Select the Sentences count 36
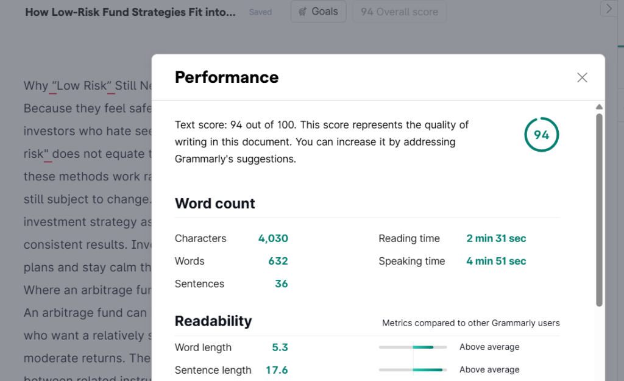Viewport: 624px width, 381px height. point(281,283)
